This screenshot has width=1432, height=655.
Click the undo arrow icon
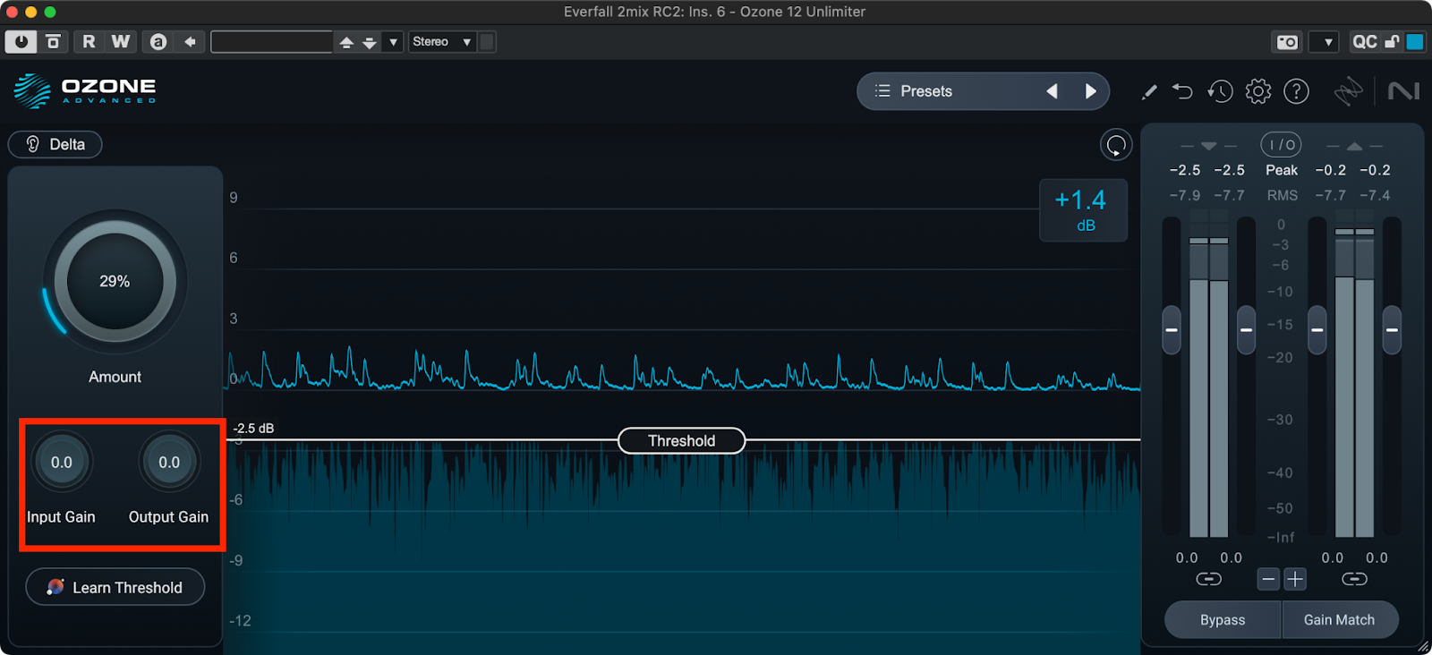click(x=1182, y=91)
